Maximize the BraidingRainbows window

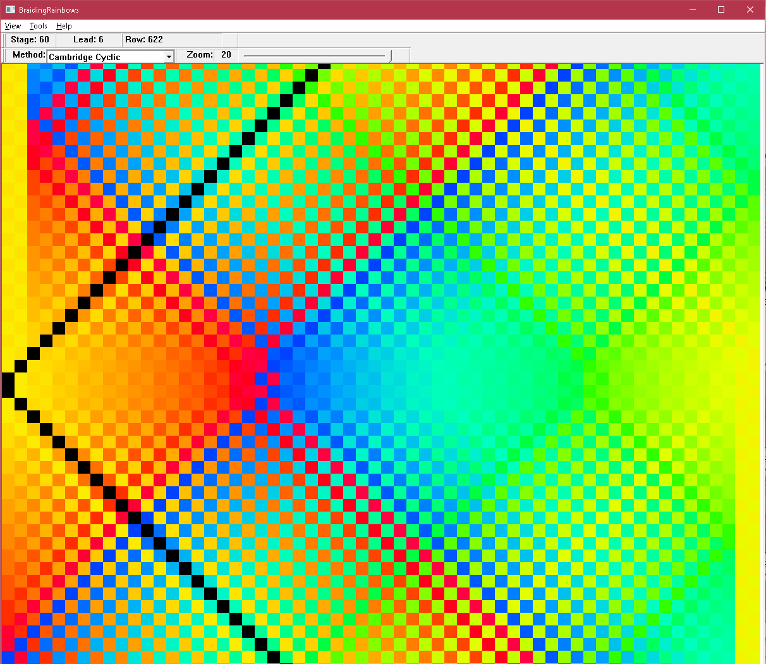(721, 9)
